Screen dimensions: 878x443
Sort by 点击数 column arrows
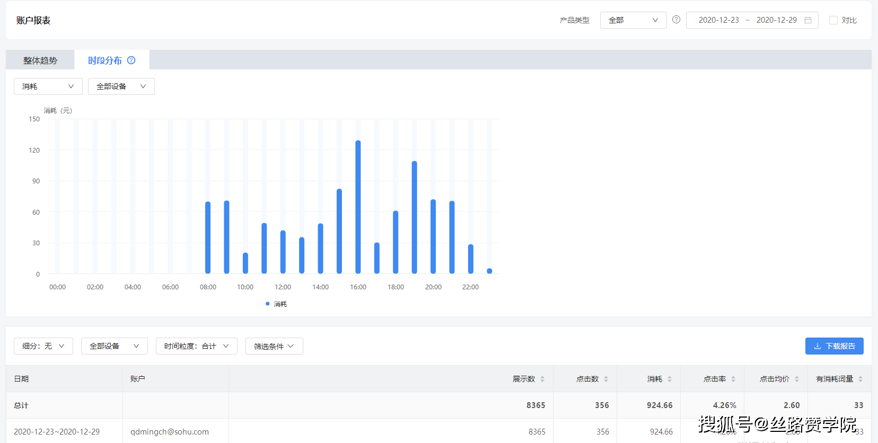pos(606,379)
